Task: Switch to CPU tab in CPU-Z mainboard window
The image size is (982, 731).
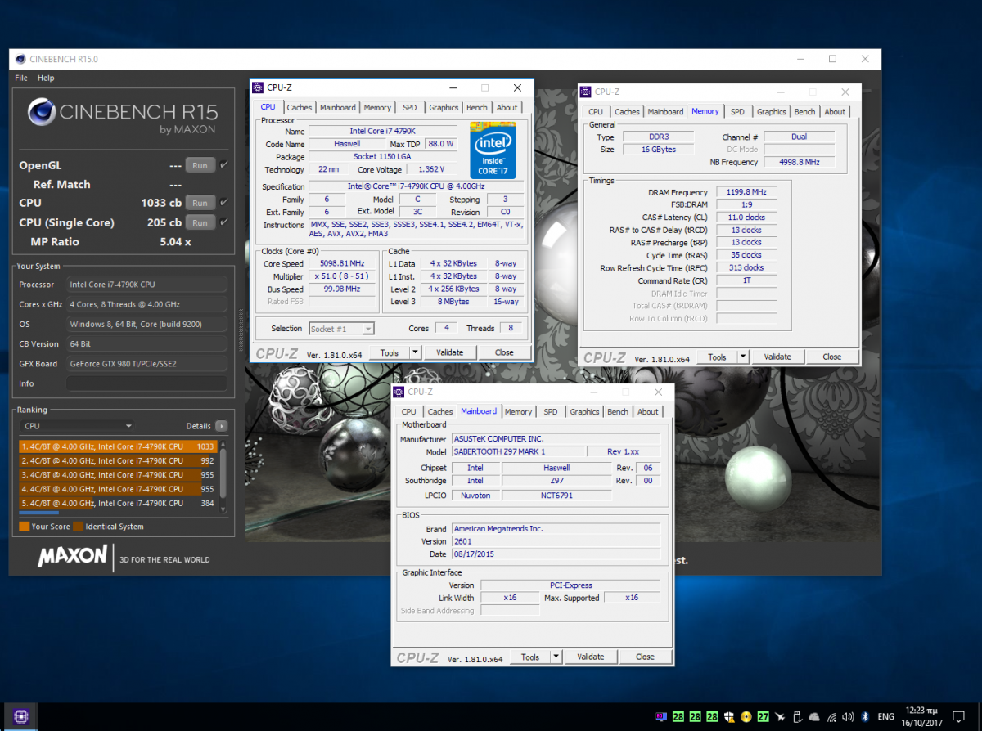Action: point(408,412)
